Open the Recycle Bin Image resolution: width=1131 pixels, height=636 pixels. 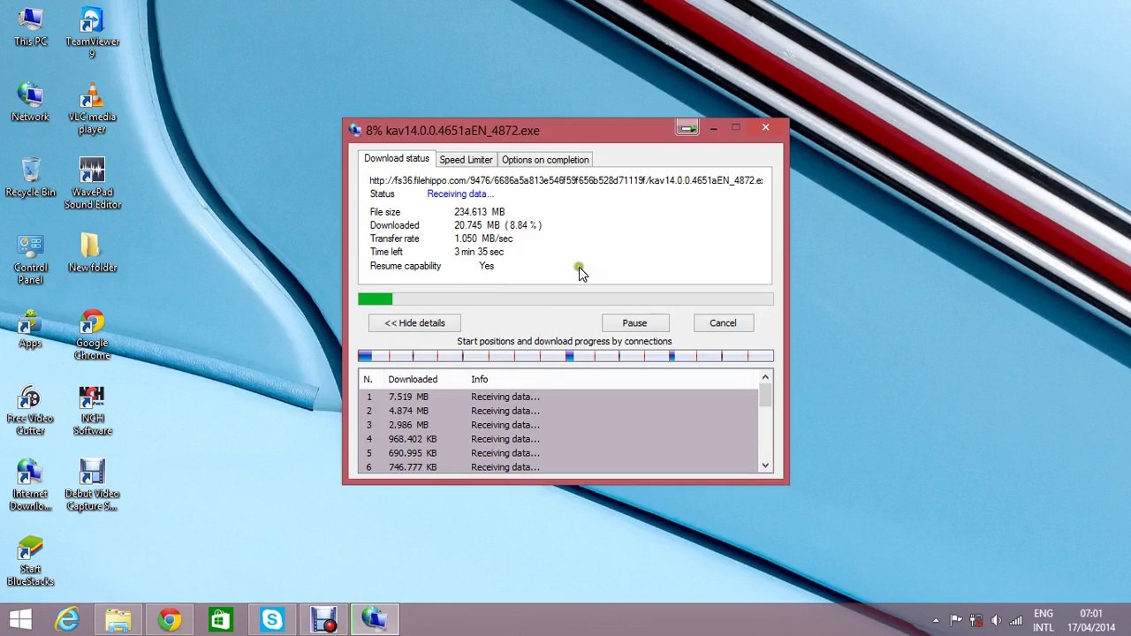click(30, 178)
